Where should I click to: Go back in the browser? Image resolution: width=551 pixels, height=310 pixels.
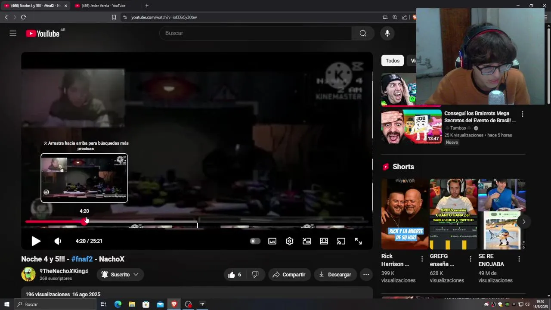point(6,17)
